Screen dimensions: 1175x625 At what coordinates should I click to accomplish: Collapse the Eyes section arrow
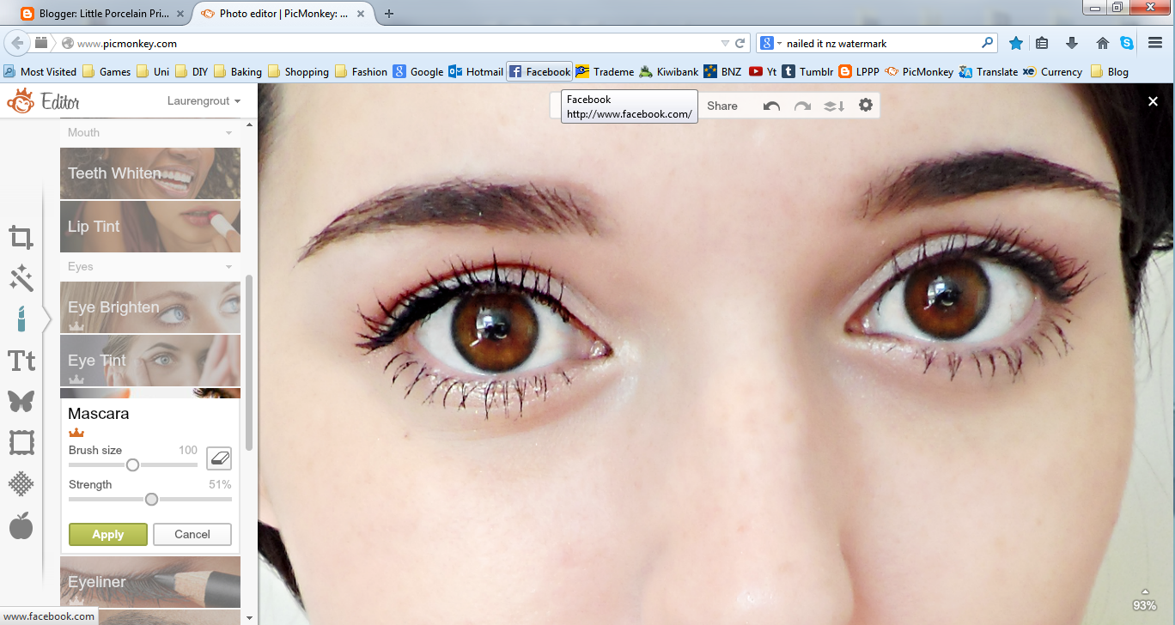point(228,267)
